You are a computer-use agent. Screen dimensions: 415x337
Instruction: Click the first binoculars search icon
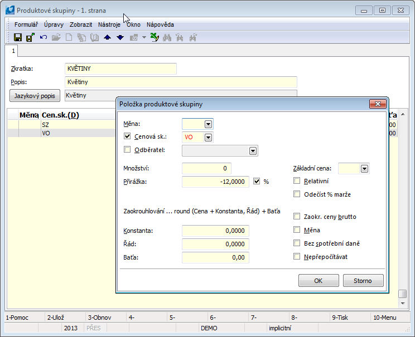tap(166, 37)
